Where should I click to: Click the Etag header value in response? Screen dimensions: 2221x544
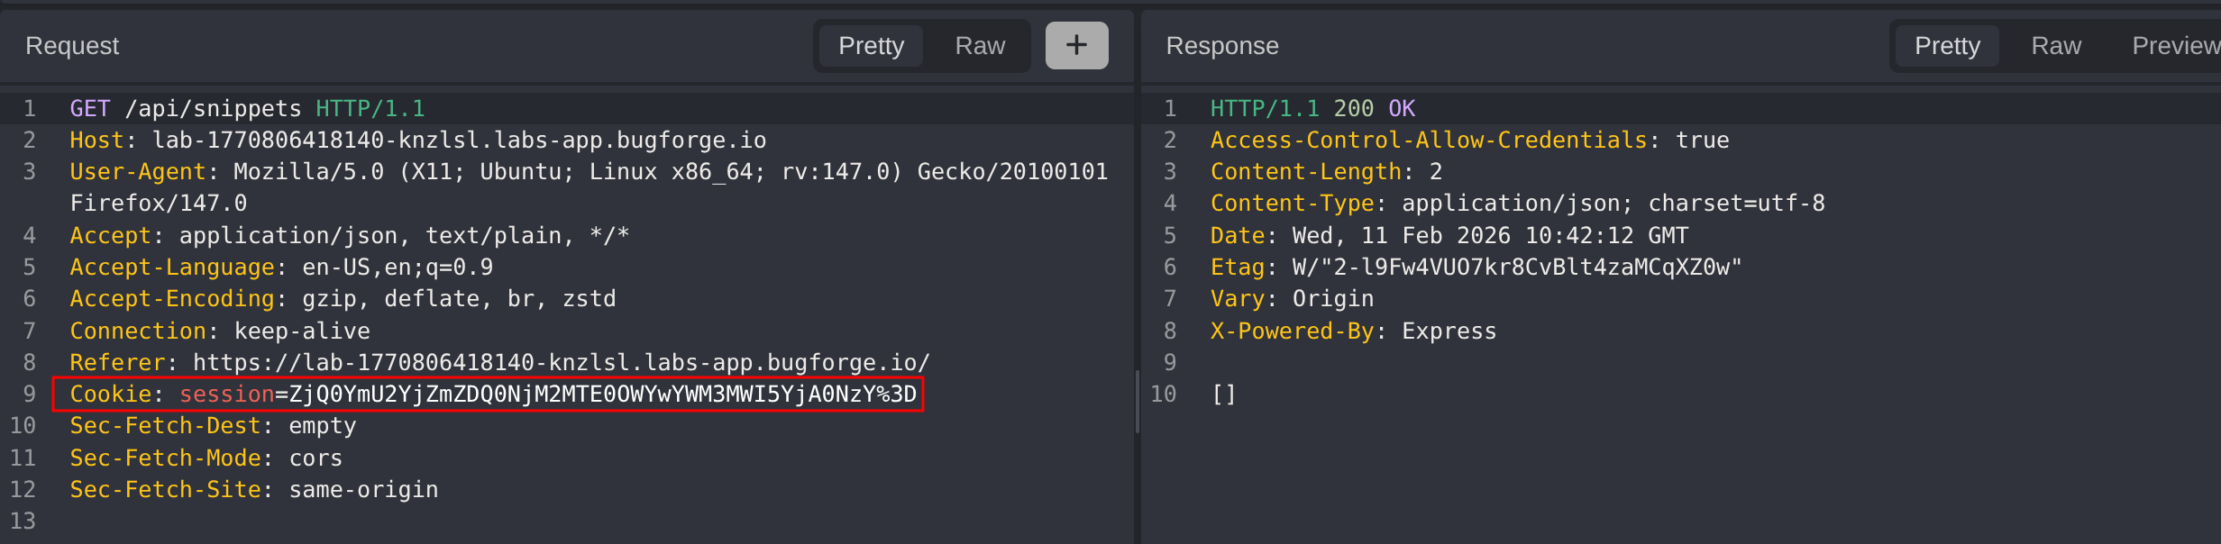pyautogui.click(x=1516, y=267)
